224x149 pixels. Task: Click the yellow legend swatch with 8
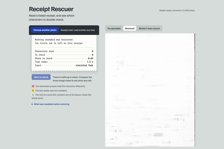click(x=33, y=90)
